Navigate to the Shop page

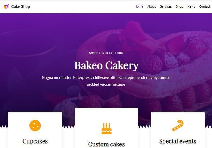click(x=179, y=6)
